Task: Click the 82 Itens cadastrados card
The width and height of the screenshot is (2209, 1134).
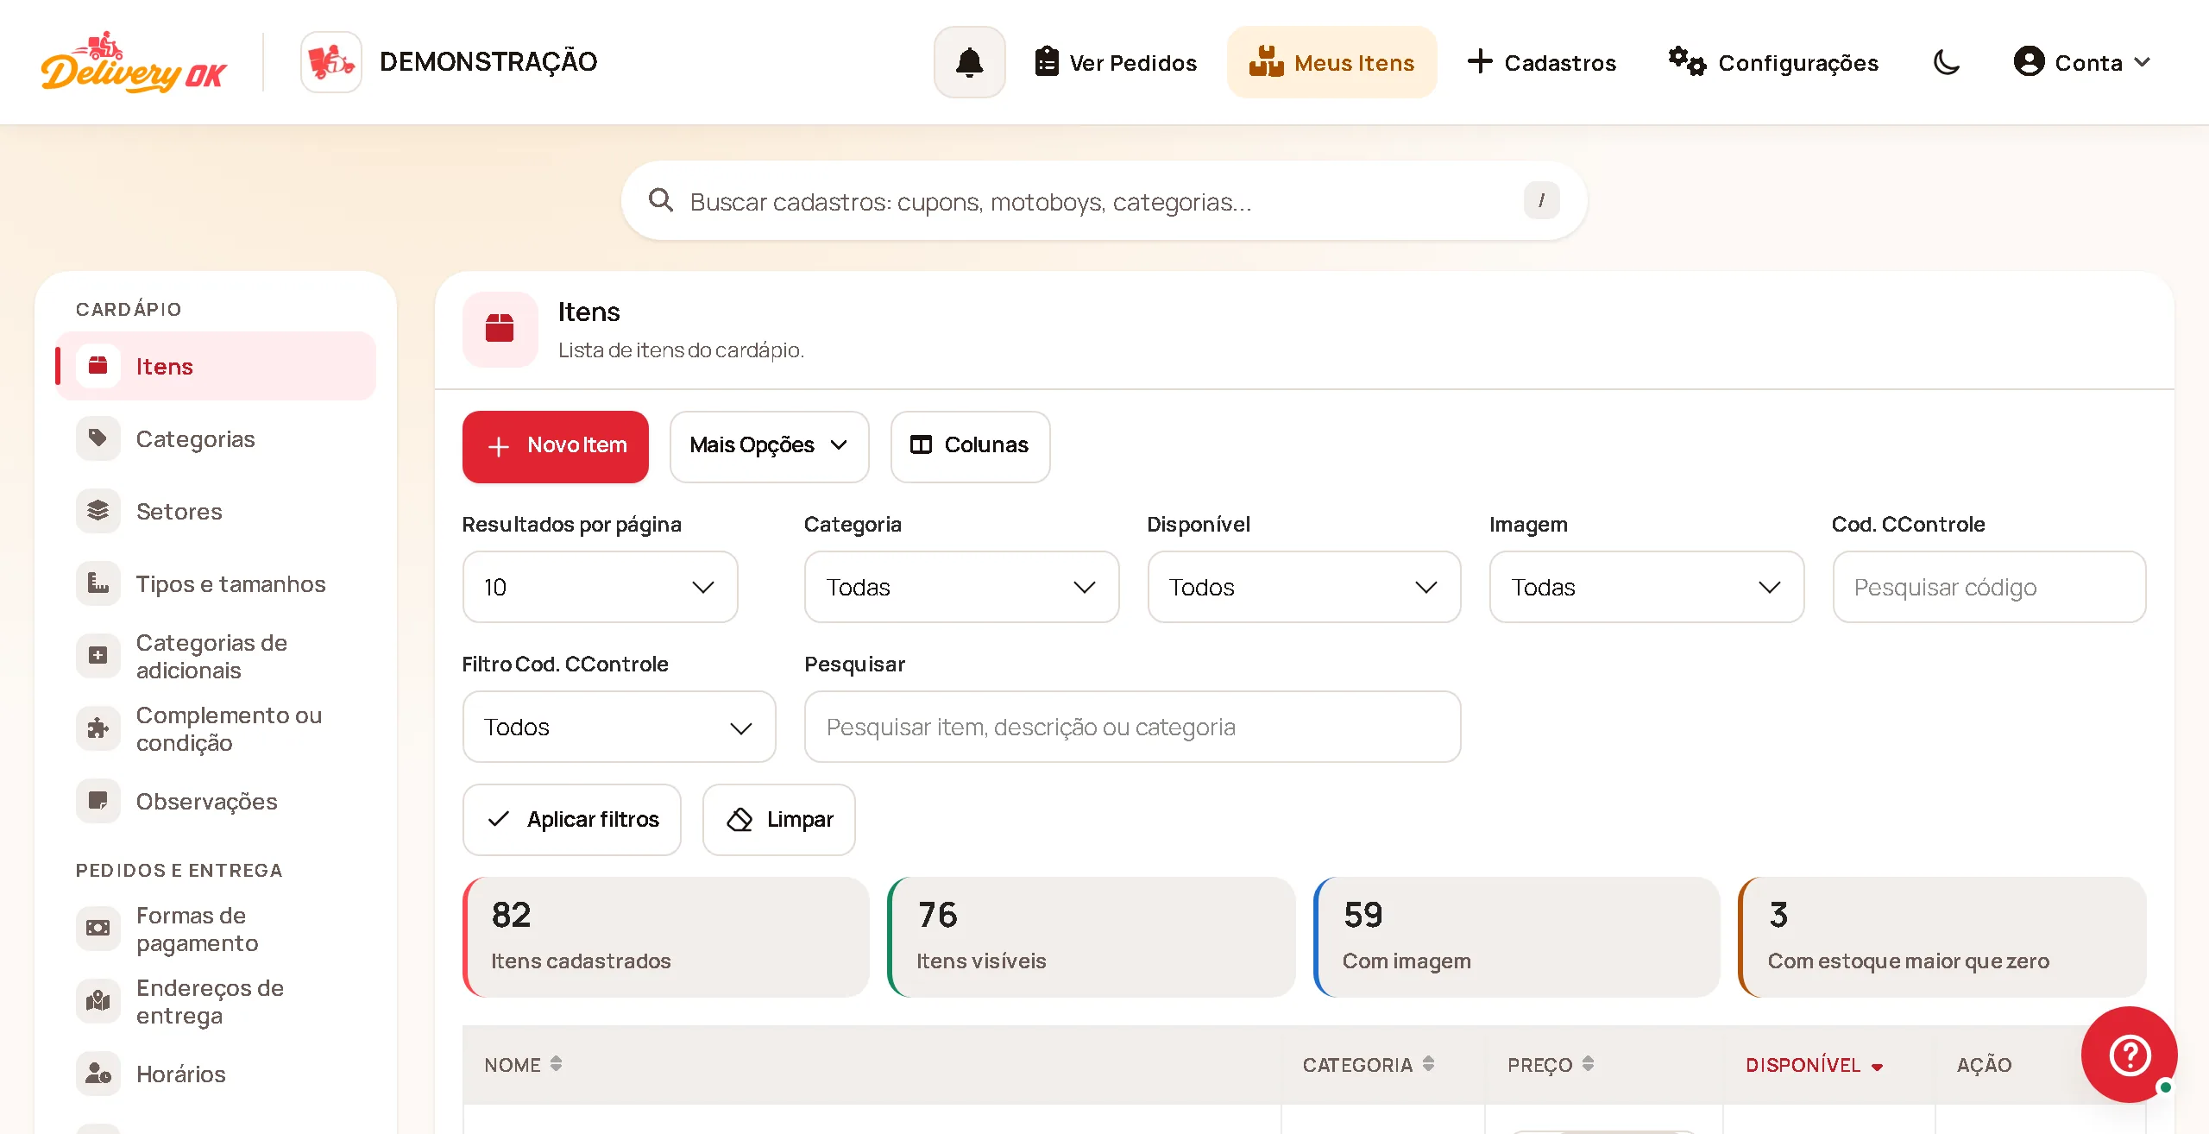Action: click(x=666, y=937)
